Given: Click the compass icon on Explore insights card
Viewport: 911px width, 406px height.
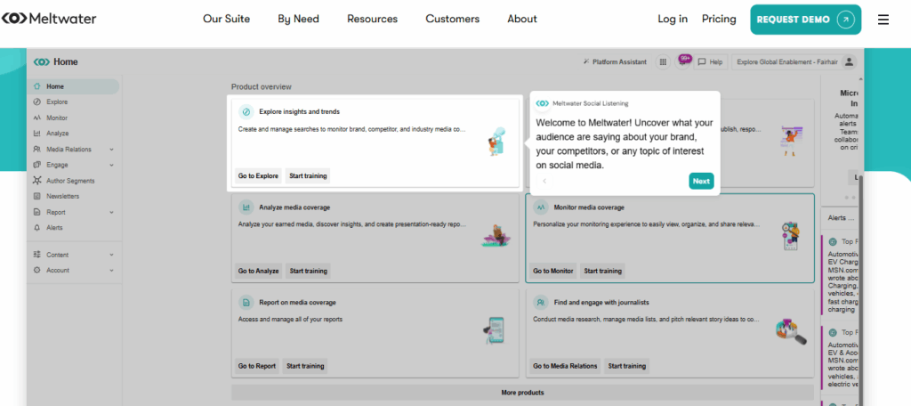Looking at the screenshot, I should 246,111.
